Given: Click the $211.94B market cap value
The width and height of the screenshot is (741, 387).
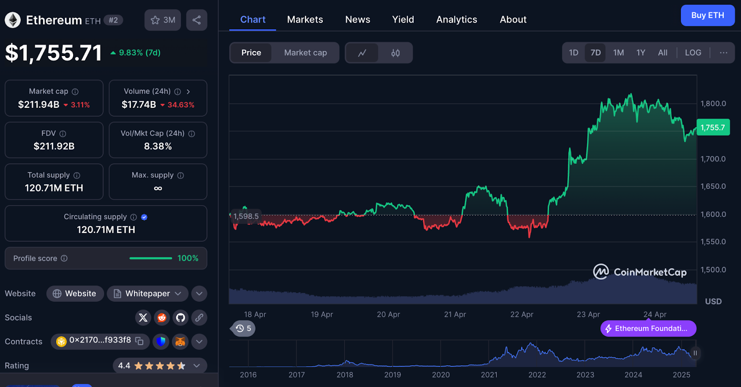Looking at the screenshot, I should (39, 105).
